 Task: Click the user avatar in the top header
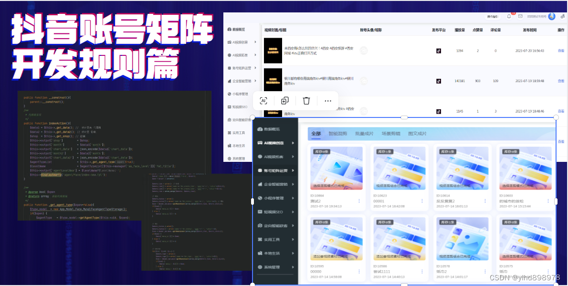click(551, 16)
